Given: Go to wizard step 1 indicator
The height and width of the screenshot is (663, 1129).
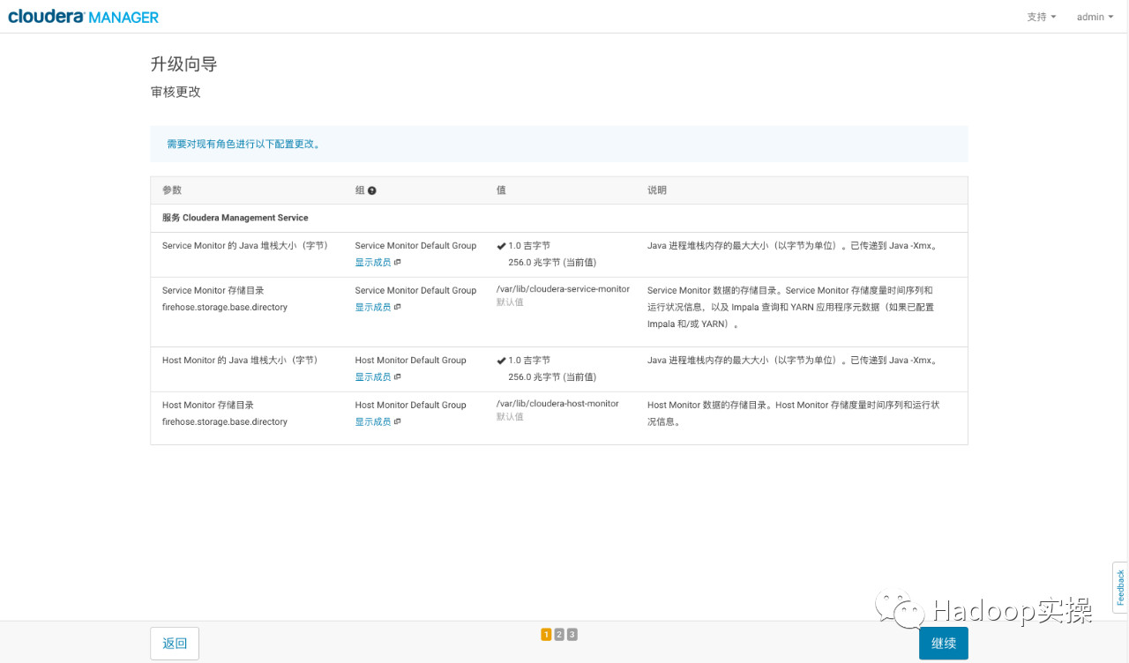Looking at the screenshot, I should click(546, 634).
